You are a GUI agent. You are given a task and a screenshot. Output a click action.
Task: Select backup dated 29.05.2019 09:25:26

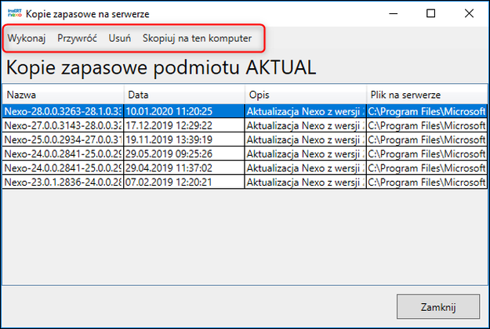coord(245,154)
